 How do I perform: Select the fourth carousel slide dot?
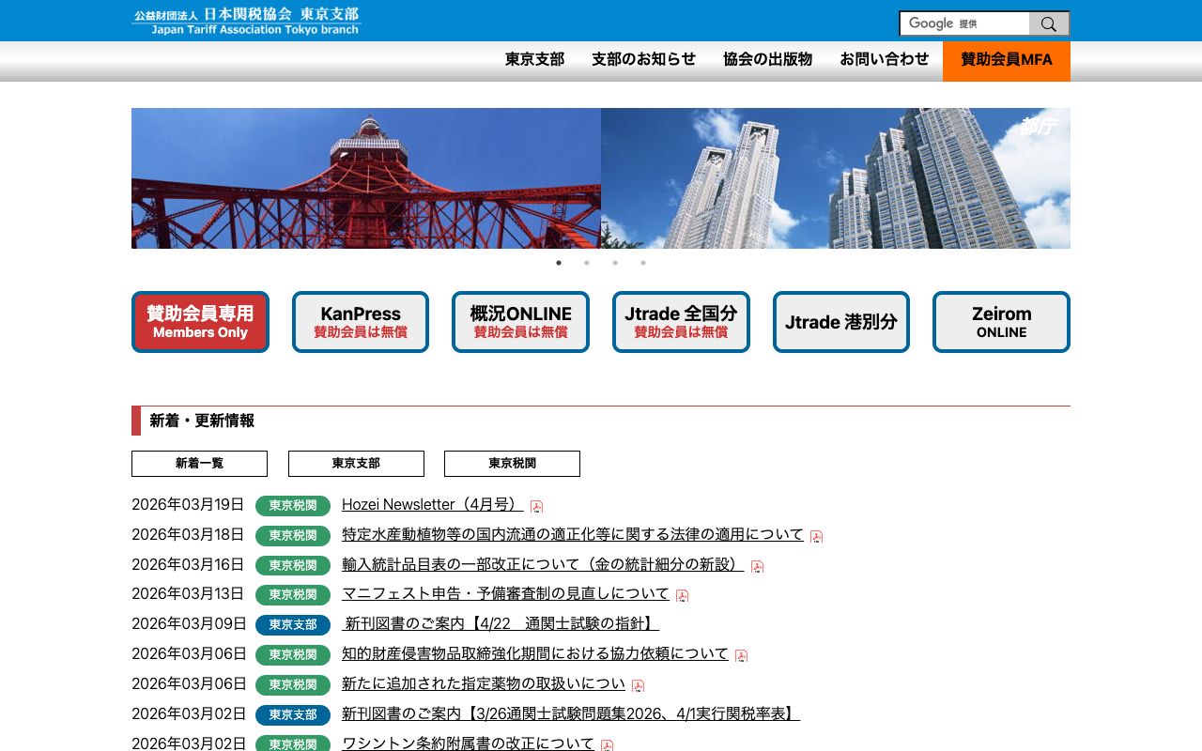click(643, 263)
